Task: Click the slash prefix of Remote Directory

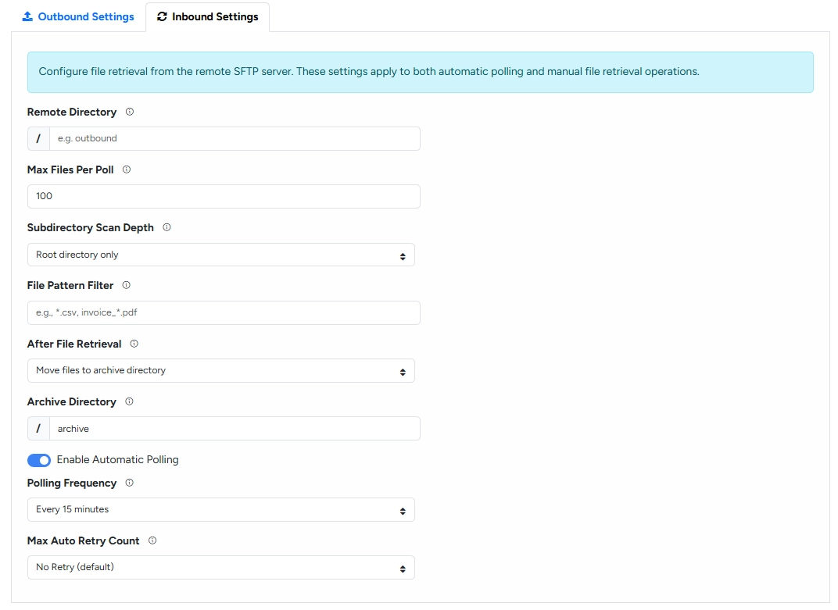Action: click(38, 138)
